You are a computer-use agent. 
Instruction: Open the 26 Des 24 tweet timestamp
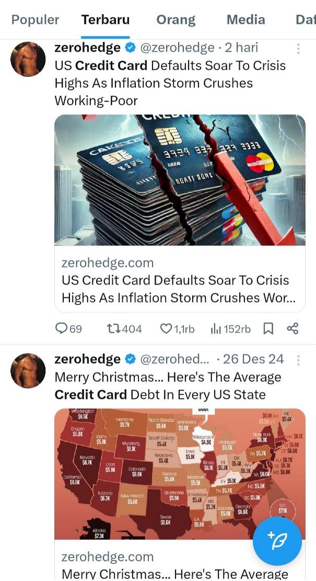tap(253, 359)
